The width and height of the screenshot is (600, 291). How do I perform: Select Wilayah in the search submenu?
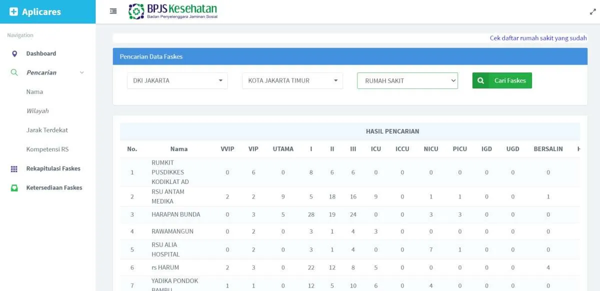point(37,111)
